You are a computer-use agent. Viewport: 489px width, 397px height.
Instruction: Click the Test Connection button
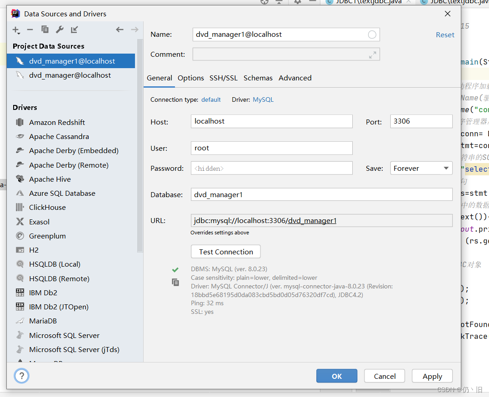(x=226, y=252)
